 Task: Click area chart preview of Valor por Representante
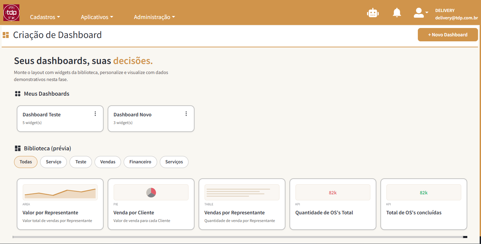click(x=60, y=192)
